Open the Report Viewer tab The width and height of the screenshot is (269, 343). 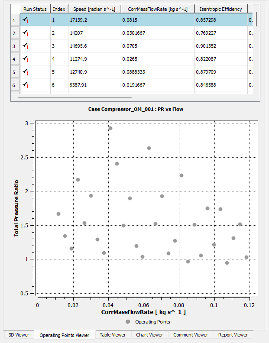(233, 335)
